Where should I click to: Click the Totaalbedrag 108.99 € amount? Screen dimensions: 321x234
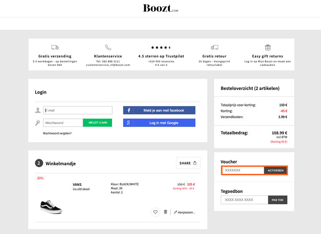(279, 133)
